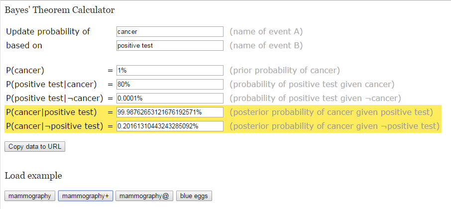Select the P(positive test|cancer) field showing 80%
451x209 pixels.
click(x=170, y=85)
